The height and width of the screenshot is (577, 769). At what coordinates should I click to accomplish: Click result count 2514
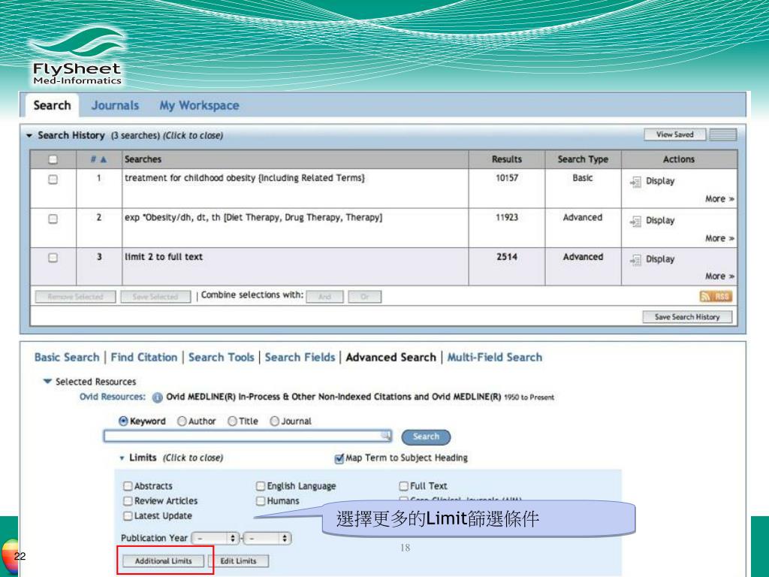coord(507,257)
